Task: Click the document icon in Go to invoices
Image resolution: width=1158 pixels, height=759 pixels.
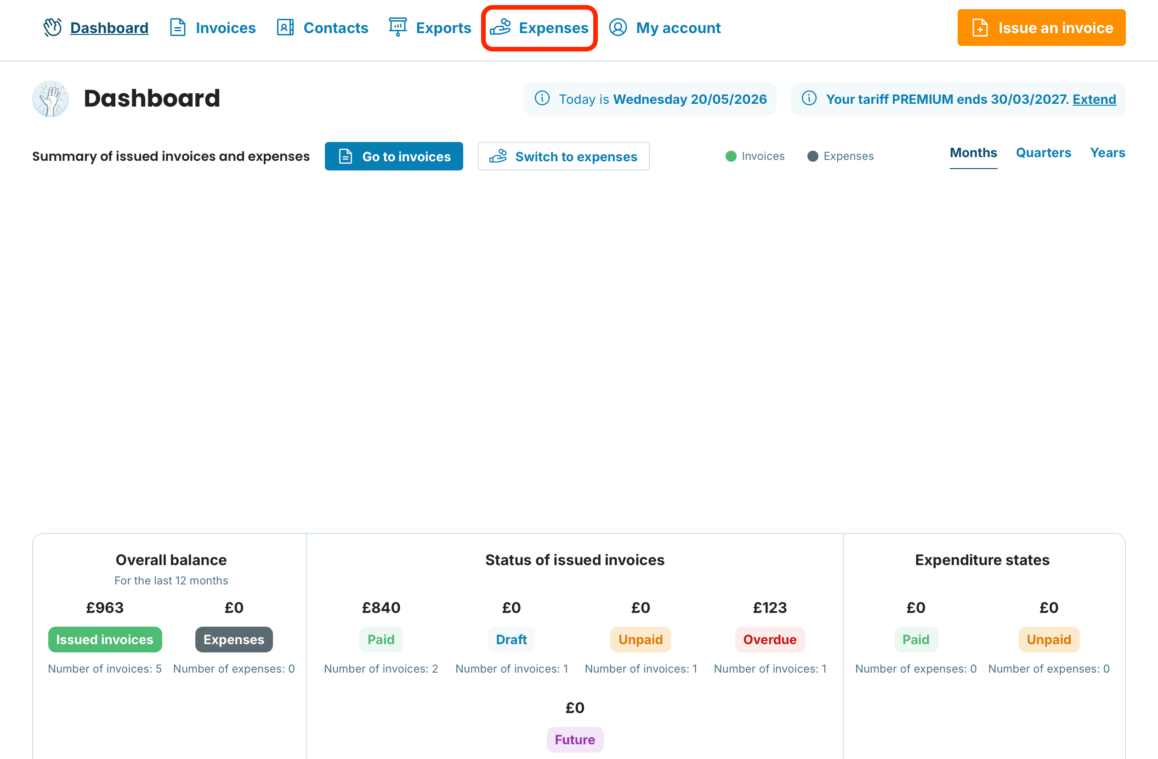Action: [346, 157]
